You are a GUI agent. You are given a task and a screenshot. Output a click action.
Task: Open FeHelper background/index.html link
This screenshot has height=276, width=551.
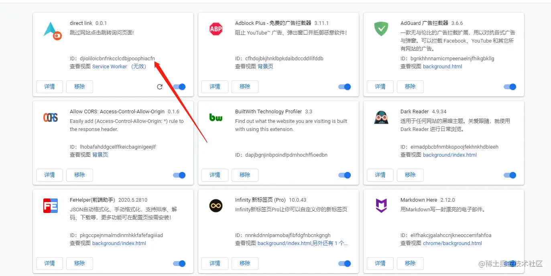[119, 243]
